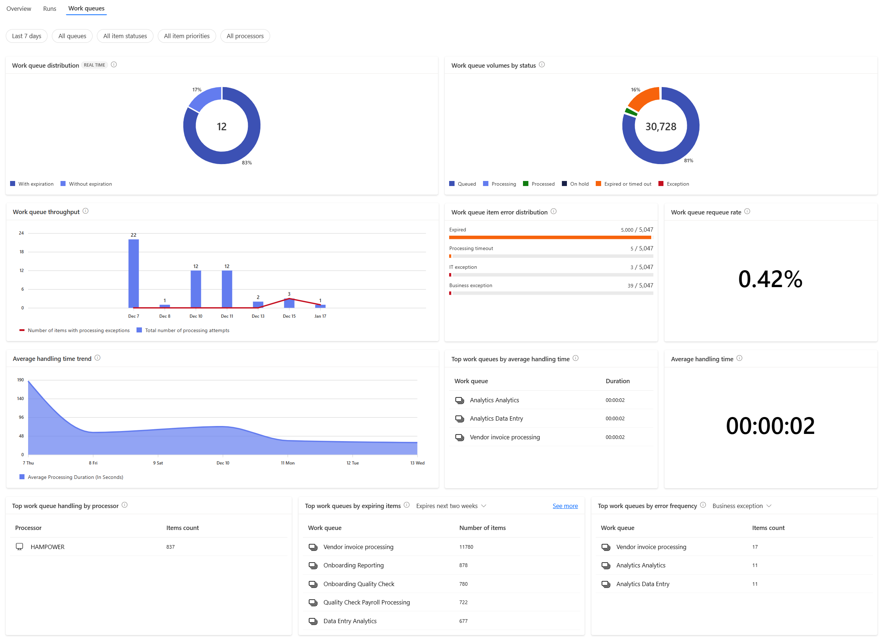
Task: Switch to the Runs tab
Action: point(49,9)
